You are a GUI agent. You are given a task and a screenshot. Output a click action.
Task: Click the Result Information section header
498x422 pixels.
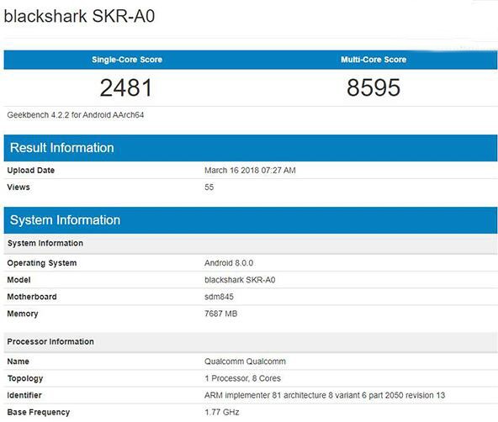tap(251, 148)
